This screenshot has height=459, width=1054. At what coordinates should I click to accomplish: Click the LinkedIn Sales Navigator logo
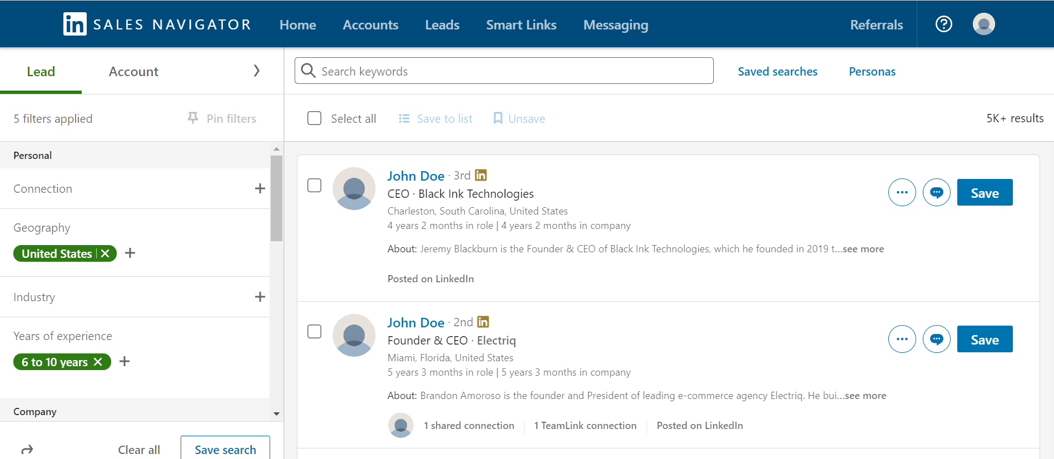coord(157,24)
